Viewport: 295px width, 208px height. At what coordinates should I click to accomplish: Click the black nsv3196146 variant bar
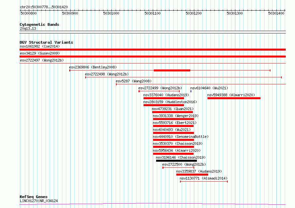click(176, 161)
